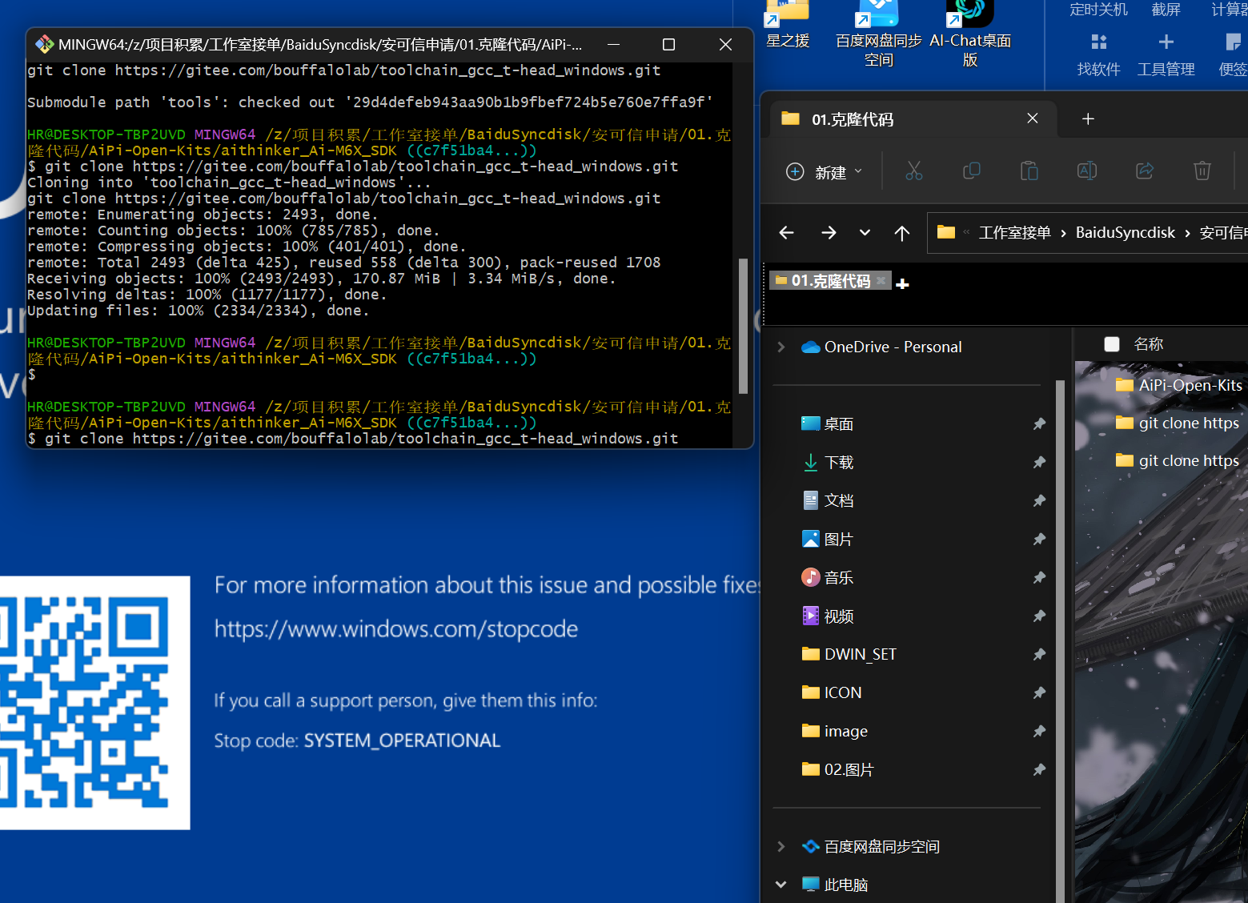
Task: Go forward with Explorer forward arrow
Action: (829, 232)
